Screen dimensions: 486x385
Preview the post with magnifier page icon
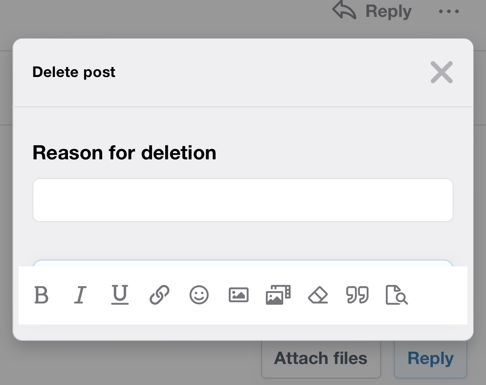(x=397, y=295)
